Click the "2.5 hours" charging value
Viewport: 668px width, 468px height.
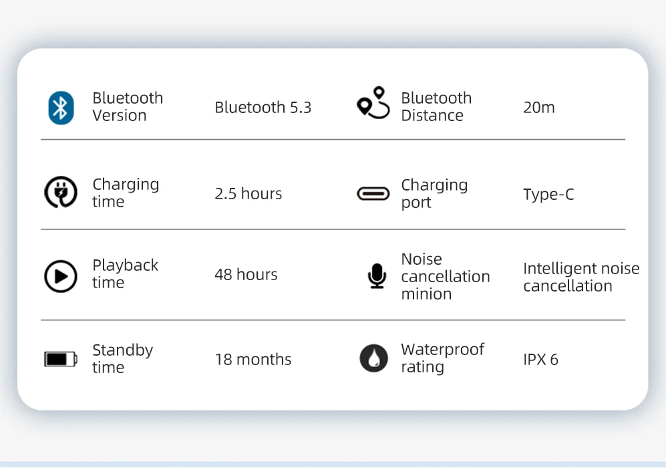tap(248, 194)
